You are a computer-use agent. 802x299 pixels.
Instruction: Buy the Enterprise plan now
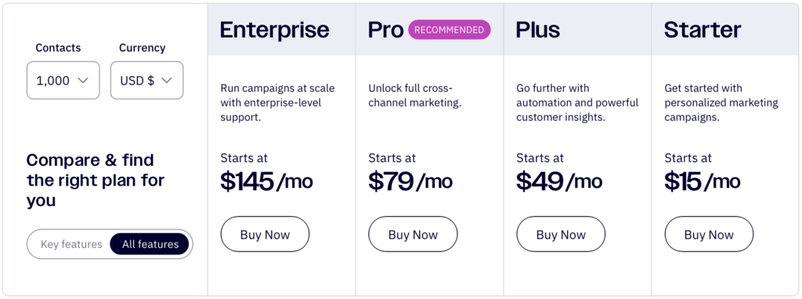tap(265, 235)
